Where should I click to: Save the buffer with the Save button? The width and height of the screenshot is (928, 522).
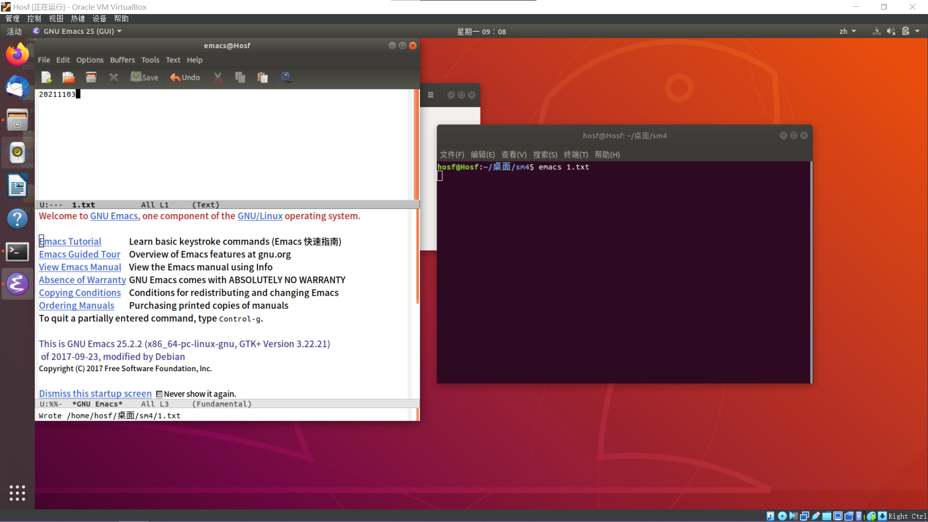click(144, 77)
